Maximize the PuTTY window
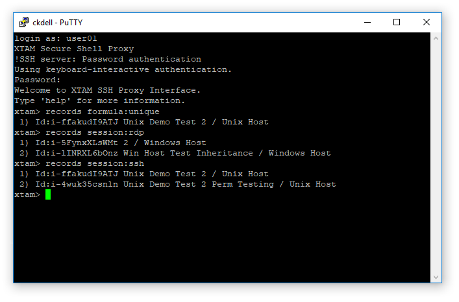 click(x=397, y=22)
